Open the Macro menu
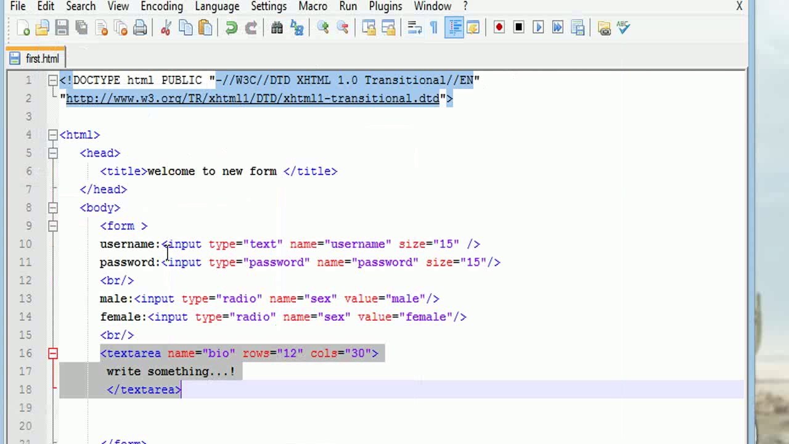This screenshot has height=444, width=789. tap(313, 6)
